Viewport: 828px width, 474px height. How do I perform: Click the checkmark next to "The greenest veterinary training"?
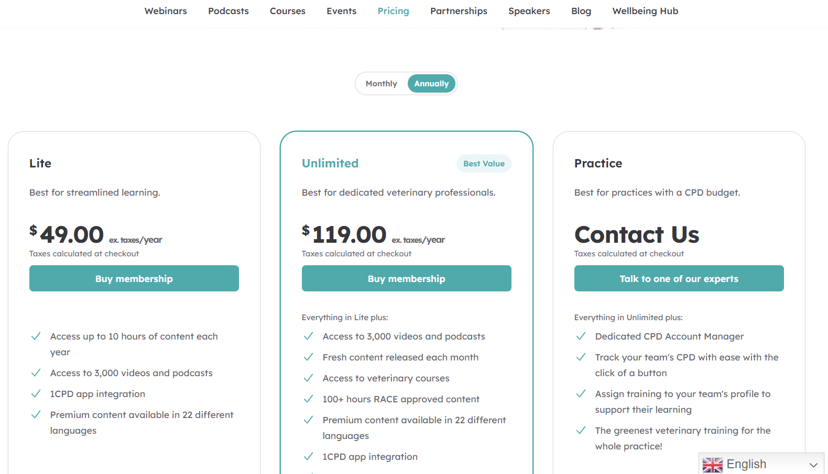581,430
